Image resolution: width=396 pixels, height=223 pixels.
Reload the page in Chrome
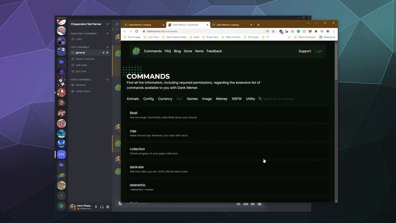137,32
